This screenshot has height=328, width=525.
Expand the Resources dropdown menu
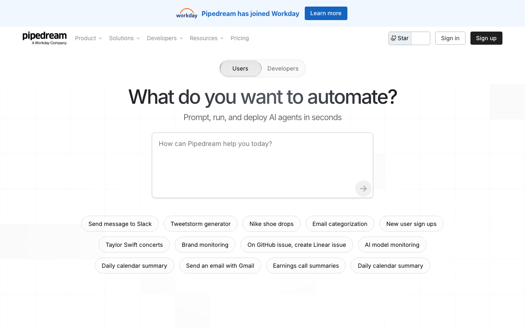click(207, 38)
